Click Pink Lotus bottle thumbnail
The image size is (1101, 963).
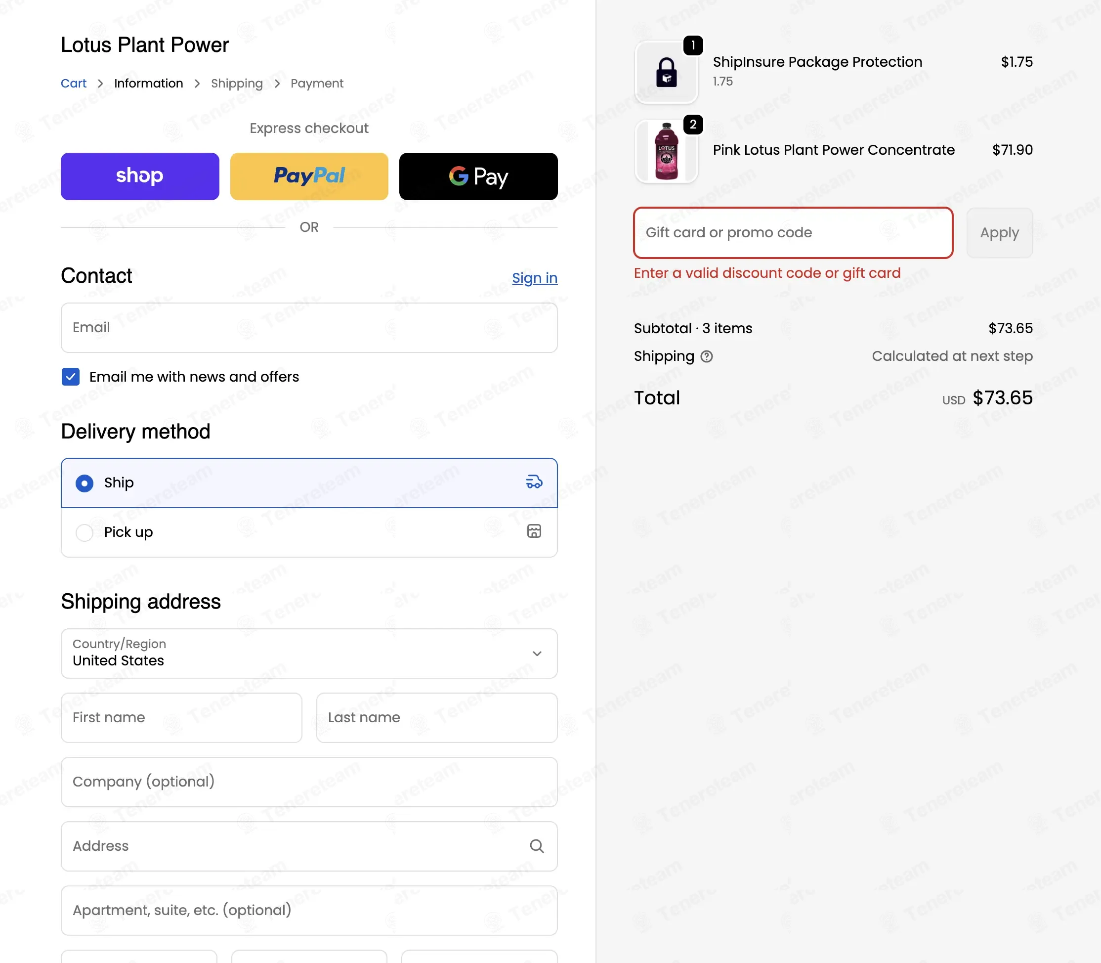667,151
